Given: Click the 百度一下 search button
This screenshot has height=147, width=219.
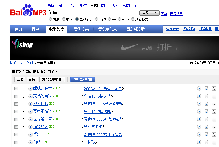Looking at the screenshot, I should tap(149, 13).
